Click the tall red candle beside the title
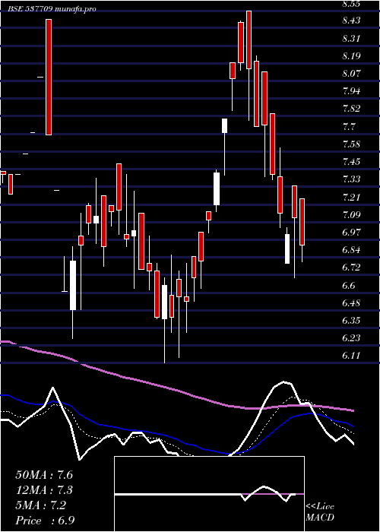 pos(49,77)
